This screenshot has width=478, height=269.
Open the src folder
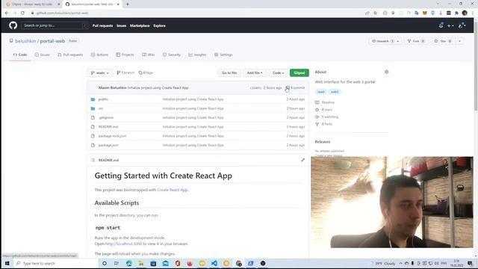101,108
